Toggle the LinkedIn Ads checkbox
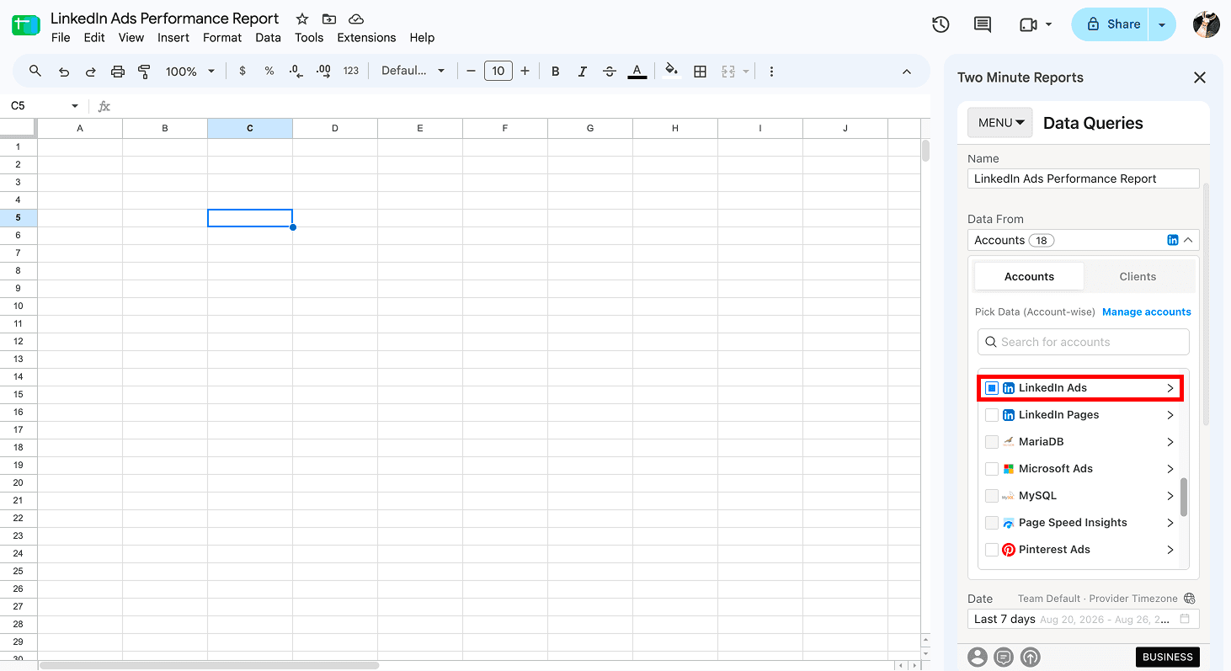Screen dimensions: 1231x671 (992, 388)
